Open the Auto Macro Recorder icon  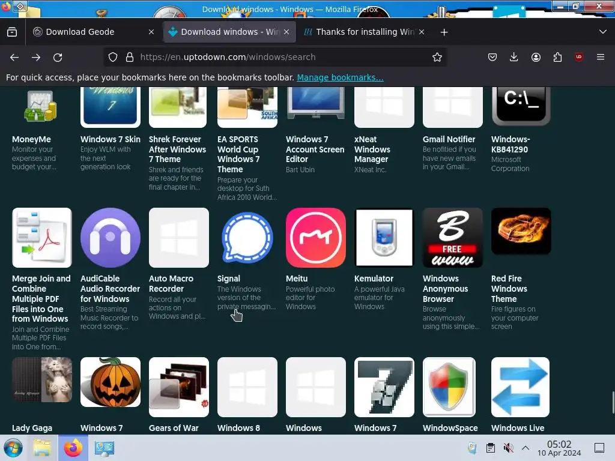click(179, 238)
